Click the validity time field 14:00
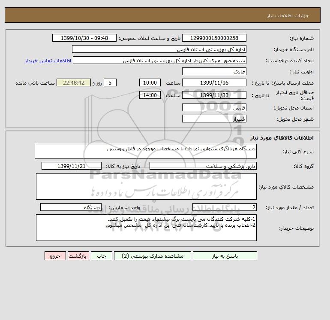Viewport: 330px width, 320px height. click(x=150, y=95)
